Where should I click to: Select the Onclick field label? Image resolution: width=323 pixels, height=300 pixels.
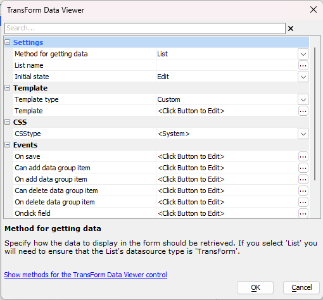pos(32,213)
